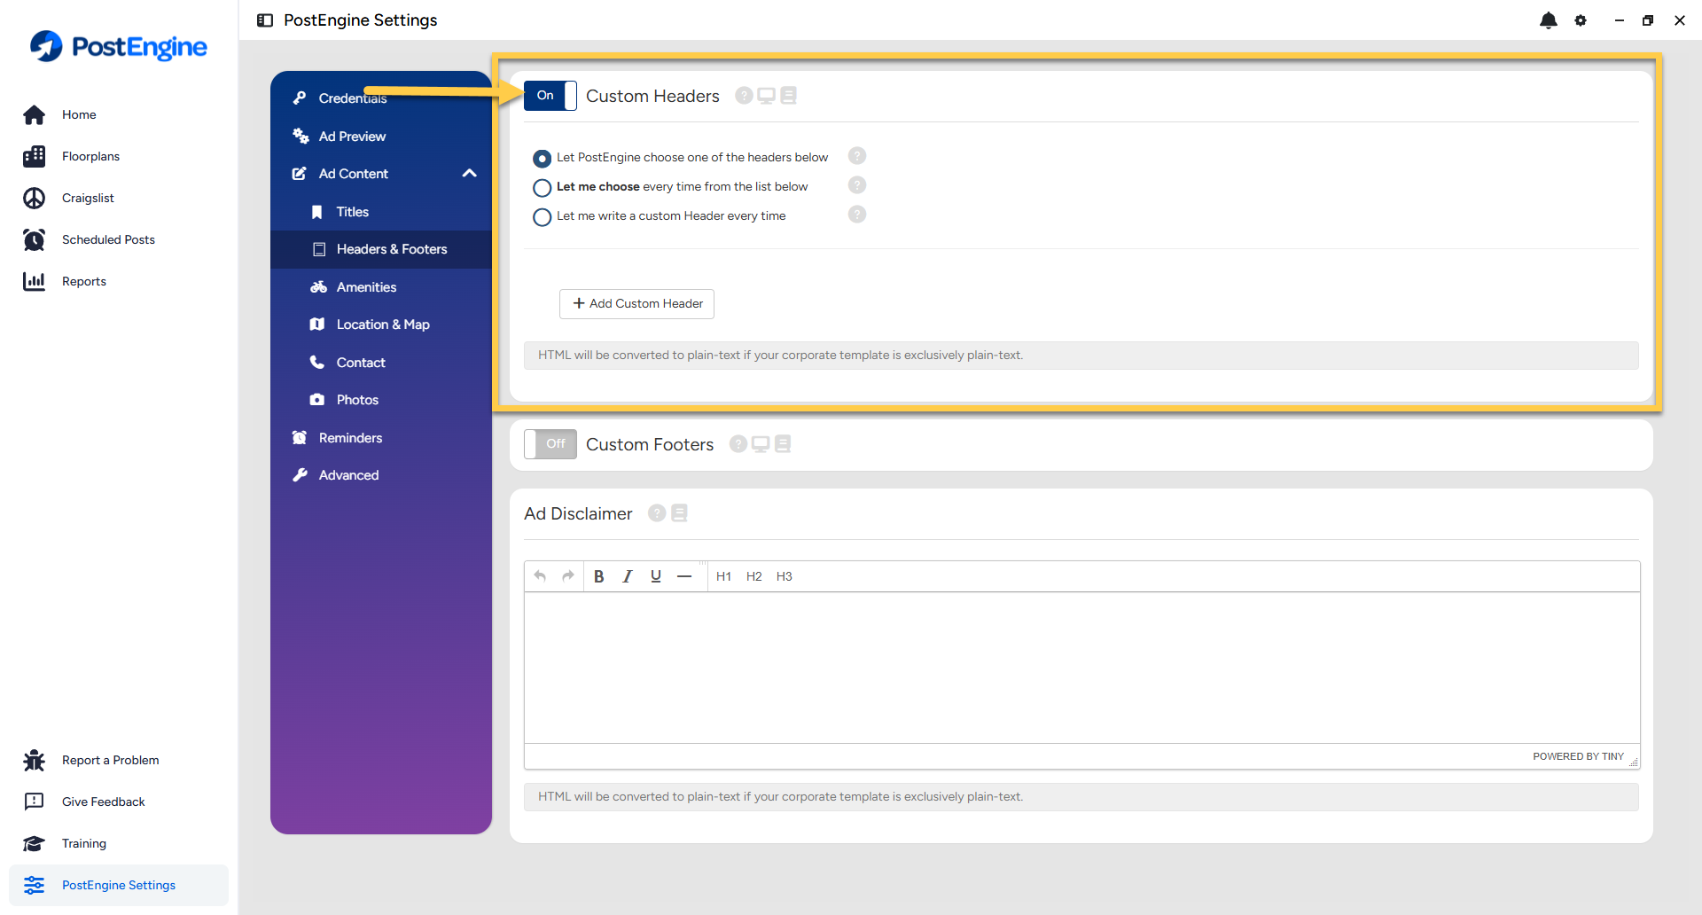Click help icon beside 'write a custom Header' option
This screenshot has width=1702, height=915.
pos(857,215)
